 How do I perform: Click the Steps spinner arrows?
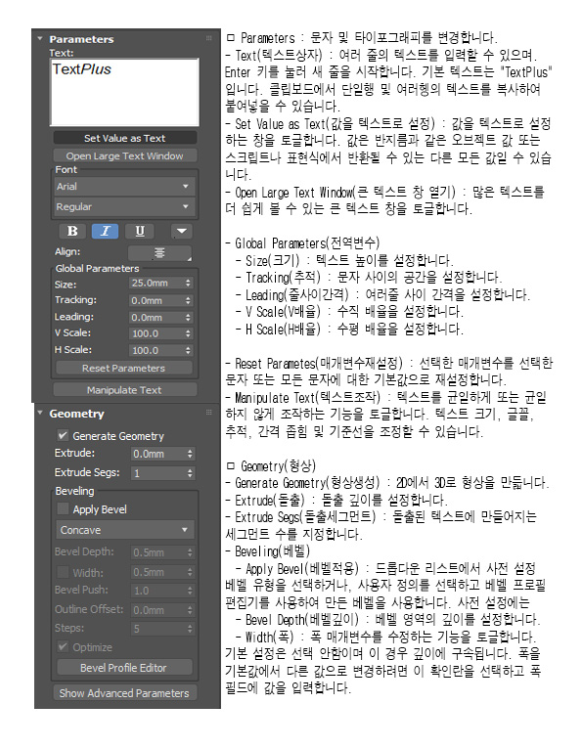pos(190,629)
